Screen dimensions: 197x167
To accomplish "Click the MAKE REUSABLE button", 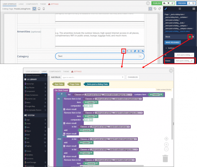I will tap(173, 43).
